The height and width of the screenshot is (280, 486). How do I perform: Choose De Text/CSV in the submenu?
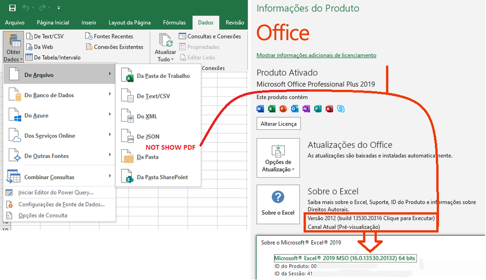point(159,96)
